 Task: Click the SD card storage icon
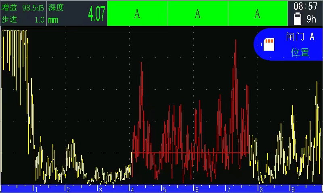tap(269, 44)
